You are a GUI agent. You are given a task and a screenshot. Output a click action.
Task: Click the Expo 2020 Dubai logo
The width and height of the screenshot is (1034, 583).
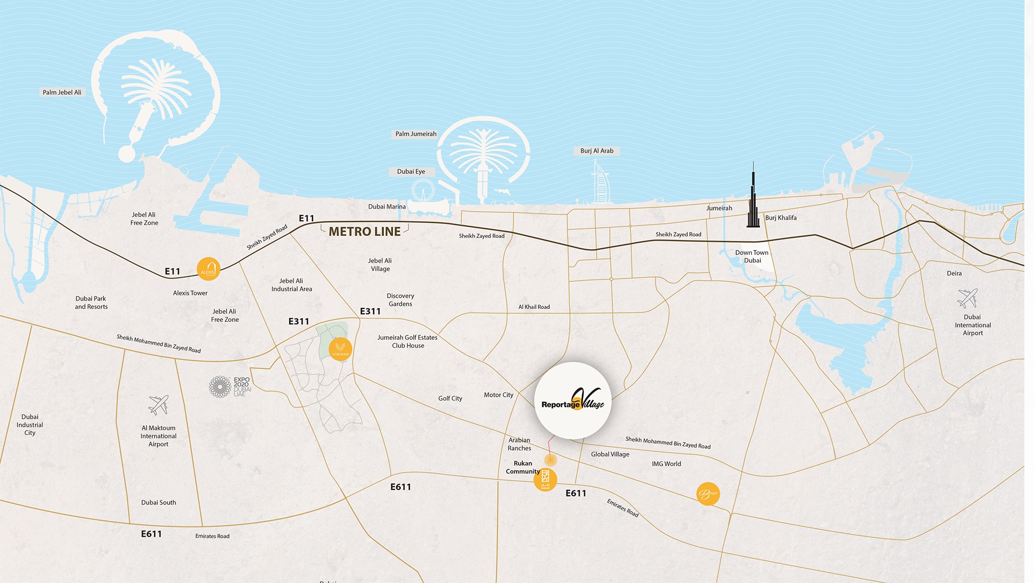(x=230, y=387)
